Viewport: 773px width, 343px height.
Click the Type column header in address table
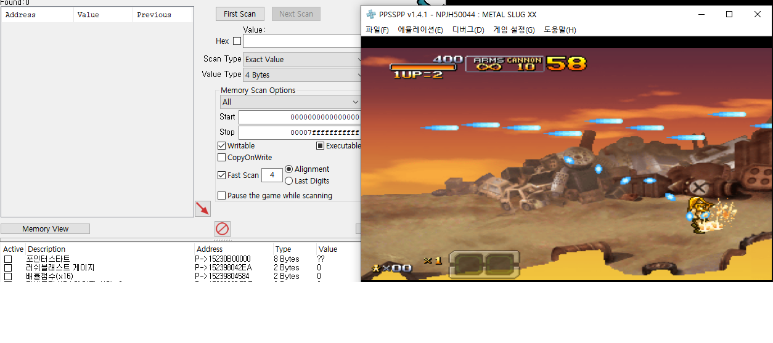(284, 249)
